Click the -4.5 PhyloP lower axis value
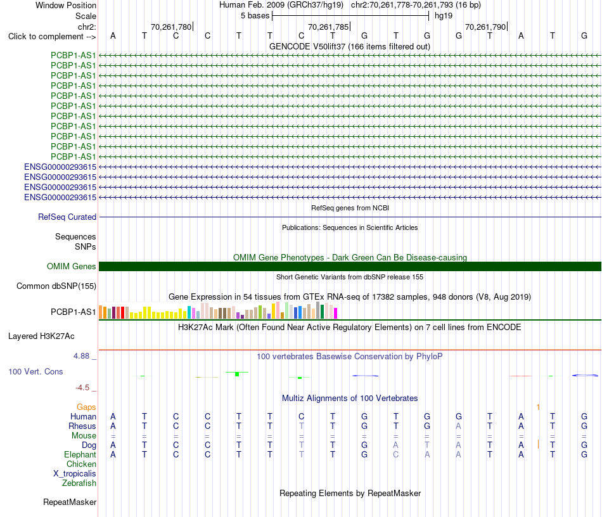 (82, 388)
